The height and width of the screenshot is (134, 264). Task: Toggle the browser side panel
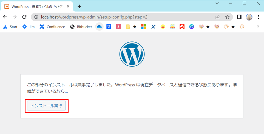click(239, 17)
